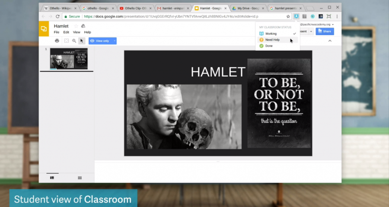Click the dark square extension icon
The height and width of the screenshot is (207, 389).
pos(321,16)
